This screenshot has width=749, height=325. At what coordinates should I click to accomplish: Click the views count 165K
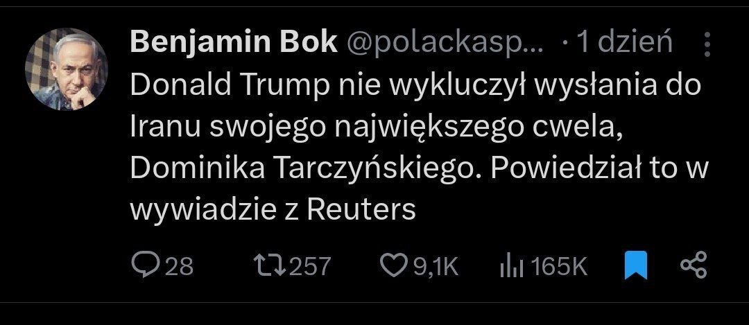tap(561, 266)
